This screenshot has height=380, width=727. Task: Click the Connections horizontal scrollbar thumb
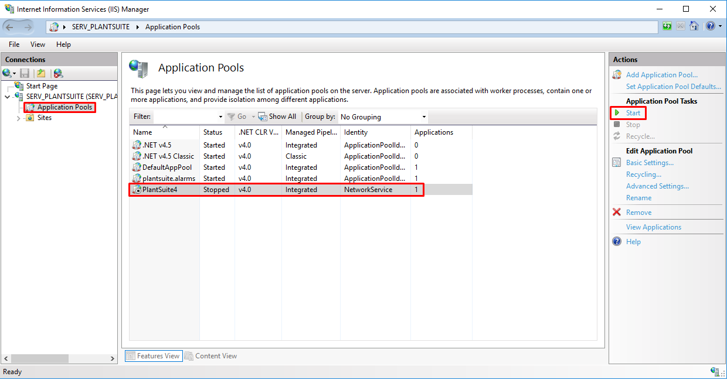pos(40,358)
